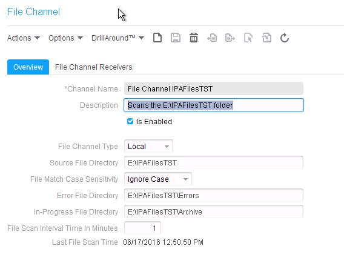The height and width of the screenshot is (266, 344).
Task: Click the Previous record page icon
Action: point(212,38)
